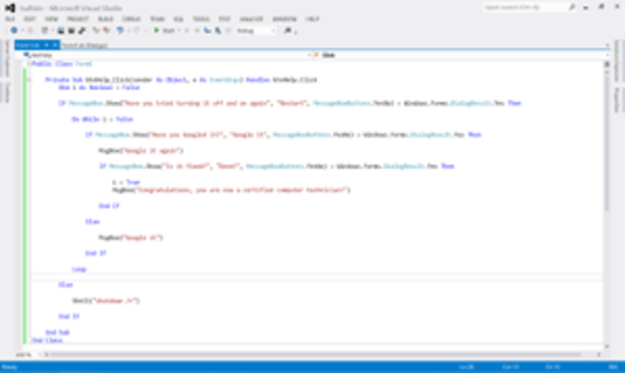Open the BUILD menu
This screenshot has height=373, width=625.
(105, 20)
